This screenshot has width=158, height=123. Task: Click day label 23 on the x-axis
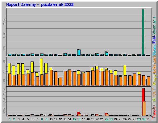tap(111, 119)
